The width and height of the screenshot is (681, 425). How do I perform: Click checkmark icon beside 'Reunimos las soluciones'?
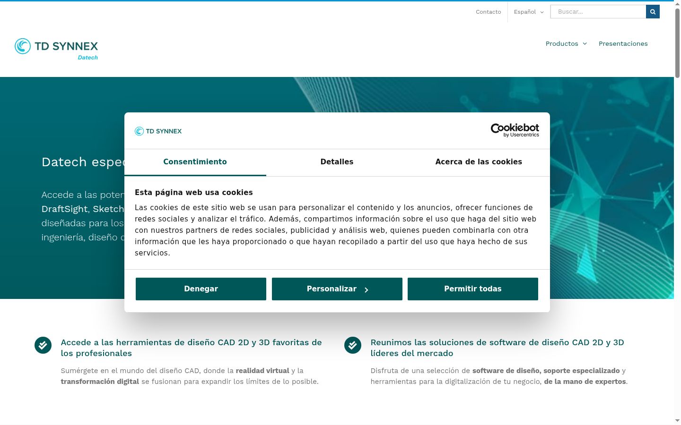point(353,345)
